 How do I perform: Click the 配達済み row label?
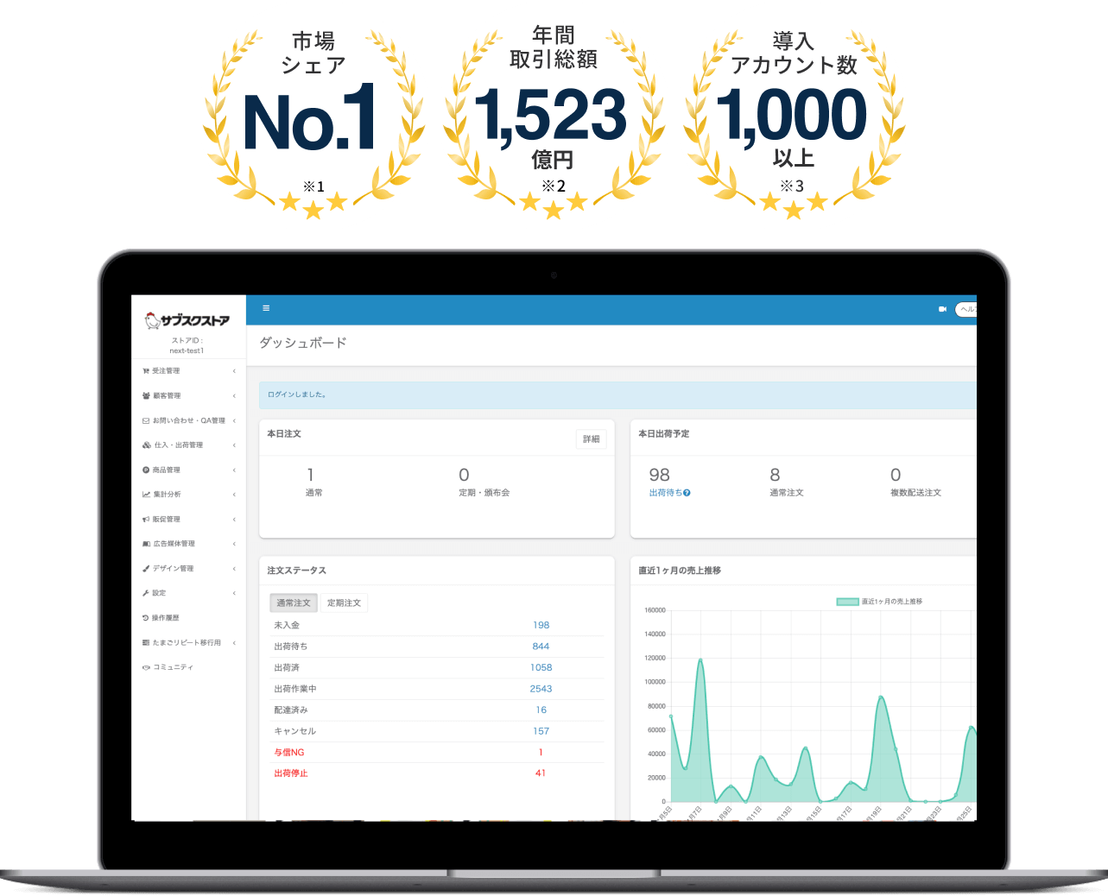(291, 710)
